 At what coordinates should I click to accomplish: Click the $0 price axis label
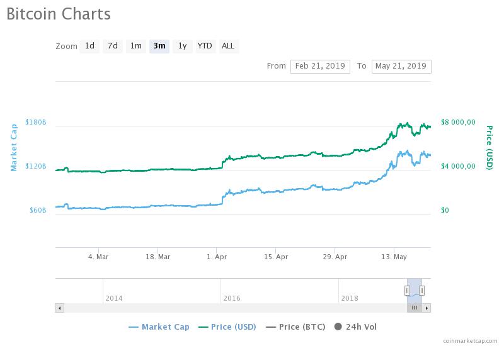click(445, 210)
